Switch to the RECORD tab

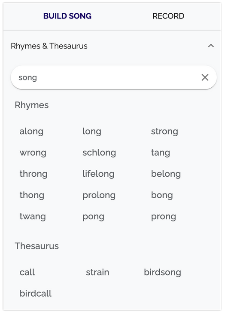coord(168,16)
